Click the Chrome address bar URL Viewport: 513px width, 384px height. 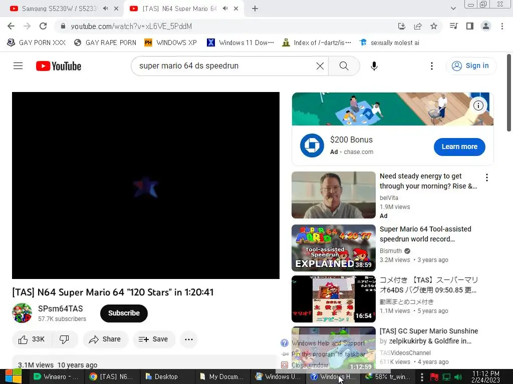pos(131,26)
